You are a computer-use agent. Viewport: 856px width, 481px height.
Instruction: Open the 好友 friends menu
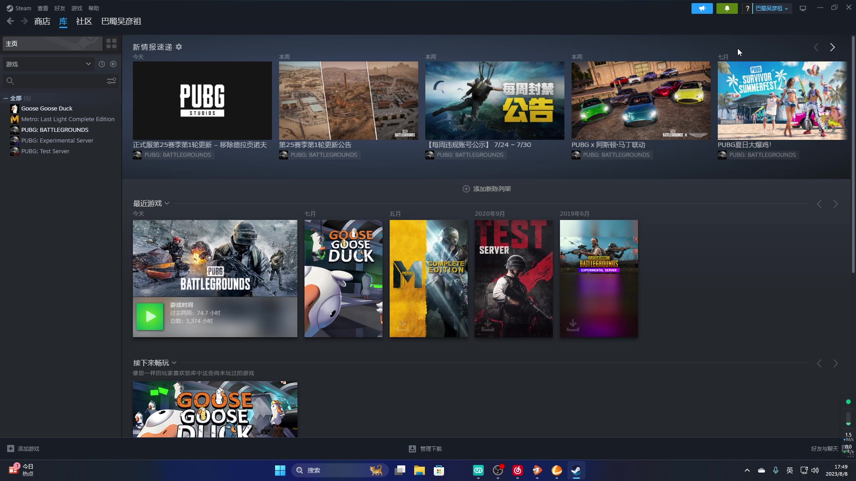pyautogui.click(x=60, y=8)
